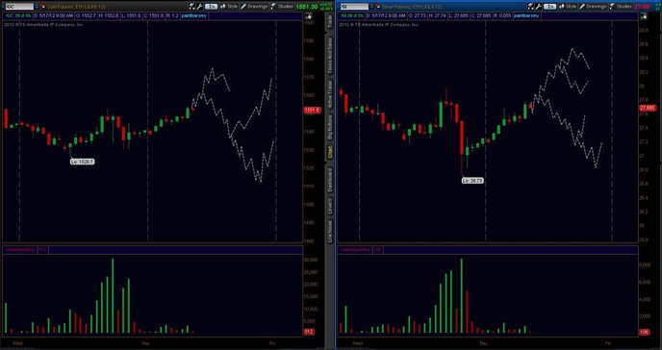This screenshot has height=350, width=662.
Task: Click the price-axis settings icon on gold chart
Action: 308,16
